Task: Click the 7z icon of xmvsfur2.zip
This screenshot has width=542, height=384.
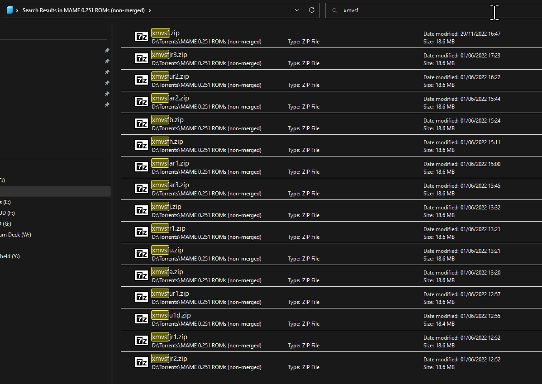Action: click(x=141, y=80)
